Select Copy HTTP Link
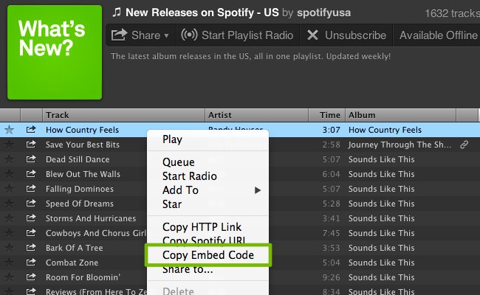The image size is (480, 295). [202, 227]
